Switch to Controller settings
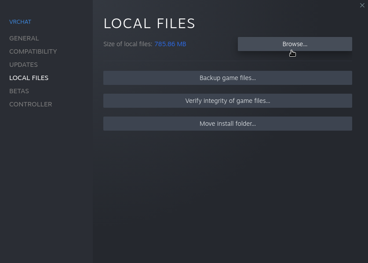Viewport: 368px width, 263px height. coord(30,104)
